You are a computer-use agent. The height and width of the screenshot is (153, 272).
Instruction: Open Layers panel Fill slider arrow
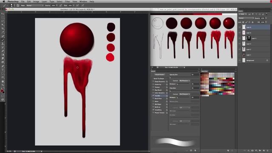(266, 22)
